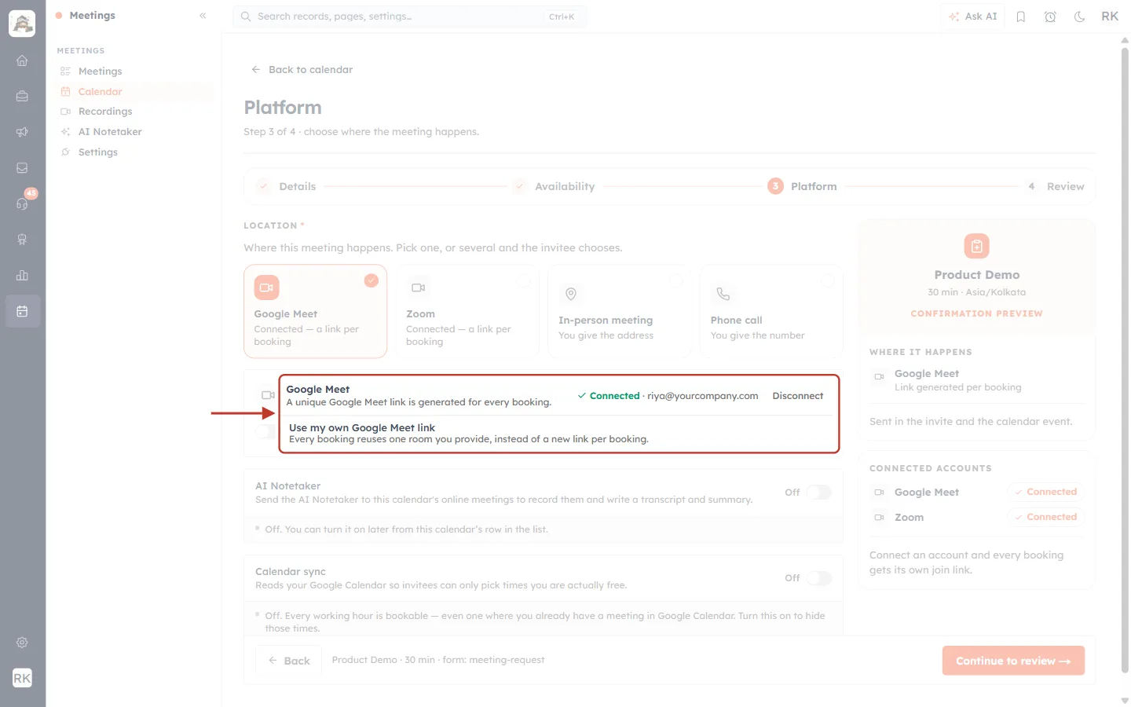Click the Google Meet Connected badge in Connected Accounts
This screenshot has height=707, width=1131.
point(1045,492)
